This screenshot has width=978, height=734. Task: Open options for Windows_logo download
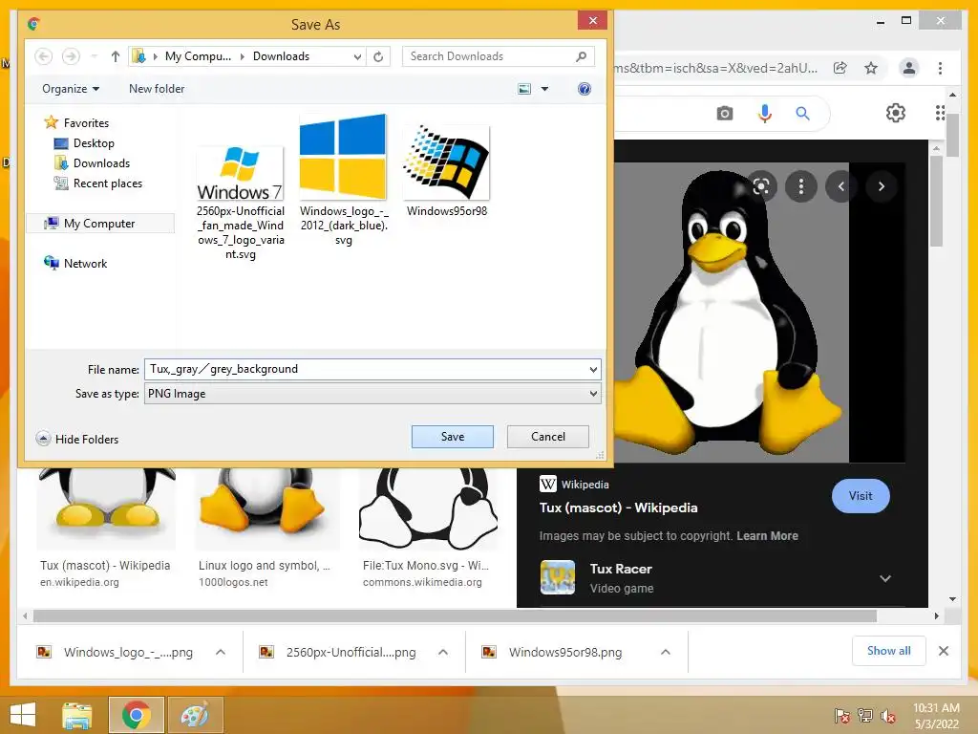[x=221, y=652]
